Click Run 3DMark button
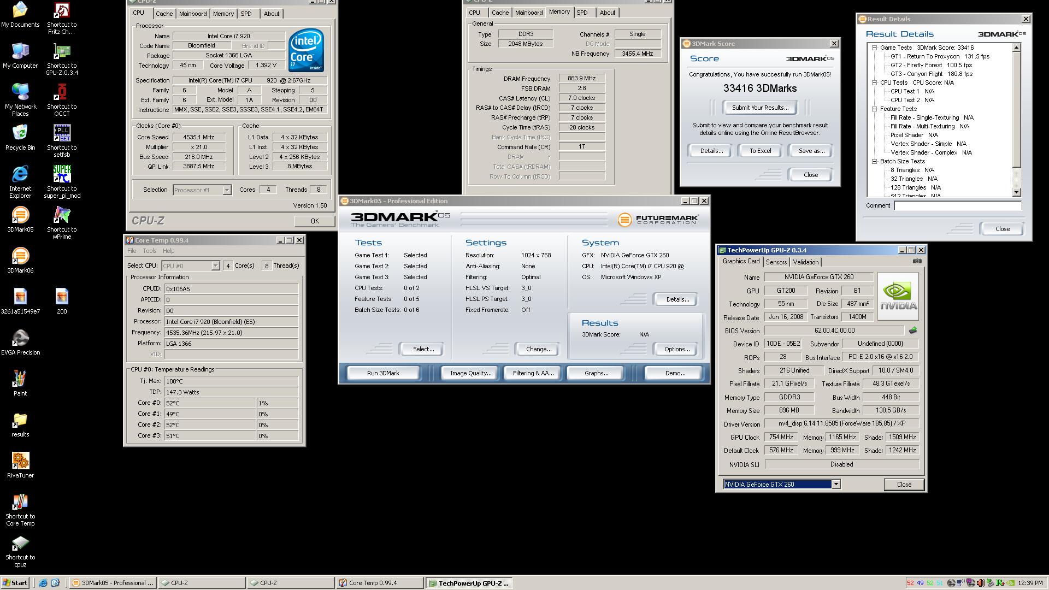This screenshot has width=1049, height=590. (383, 373)
